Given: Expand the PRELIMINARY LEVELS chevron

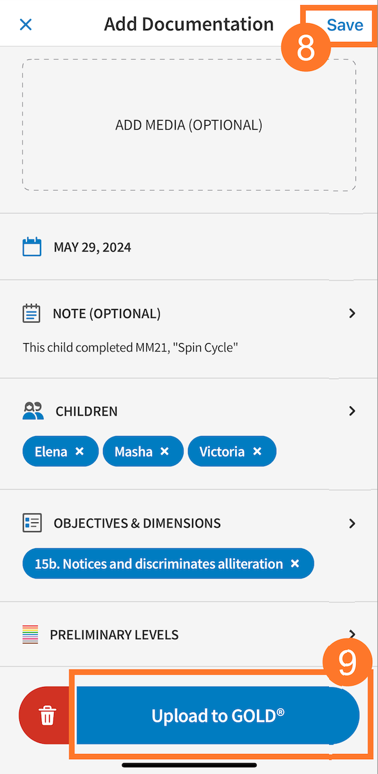Looking at the screenshot, I should [352, 635].
